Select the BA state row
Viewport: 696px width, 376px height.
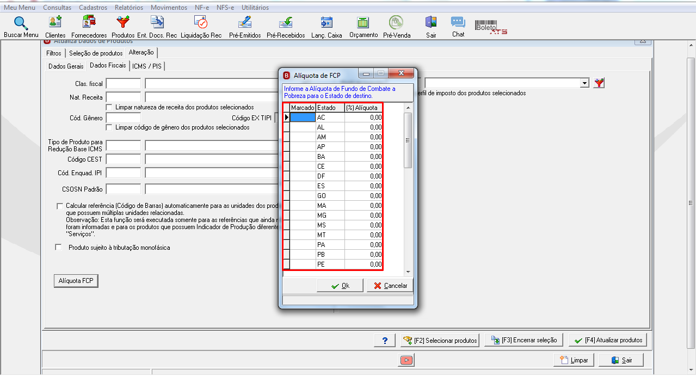pos(333,156)
